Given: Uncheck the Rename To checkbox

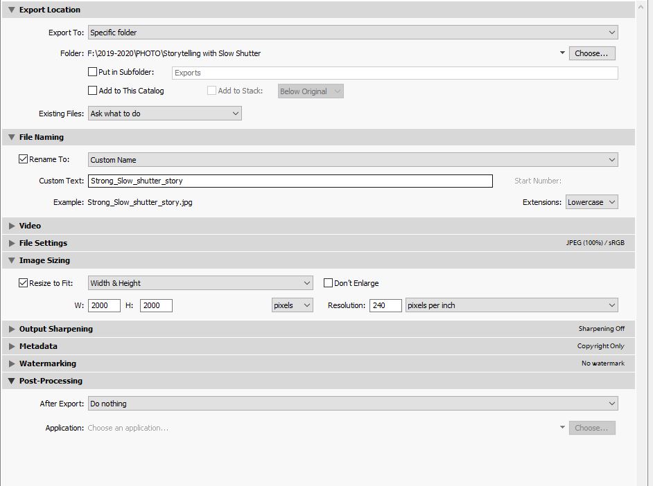Looking at the screenshot, I should [24, 159].
